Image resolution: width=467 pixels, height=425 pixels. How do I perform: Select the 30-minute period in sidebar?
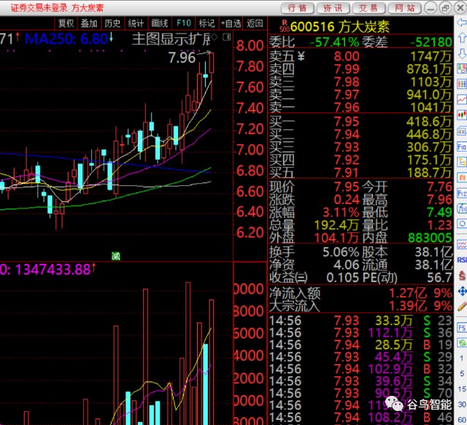coord(462,405)
